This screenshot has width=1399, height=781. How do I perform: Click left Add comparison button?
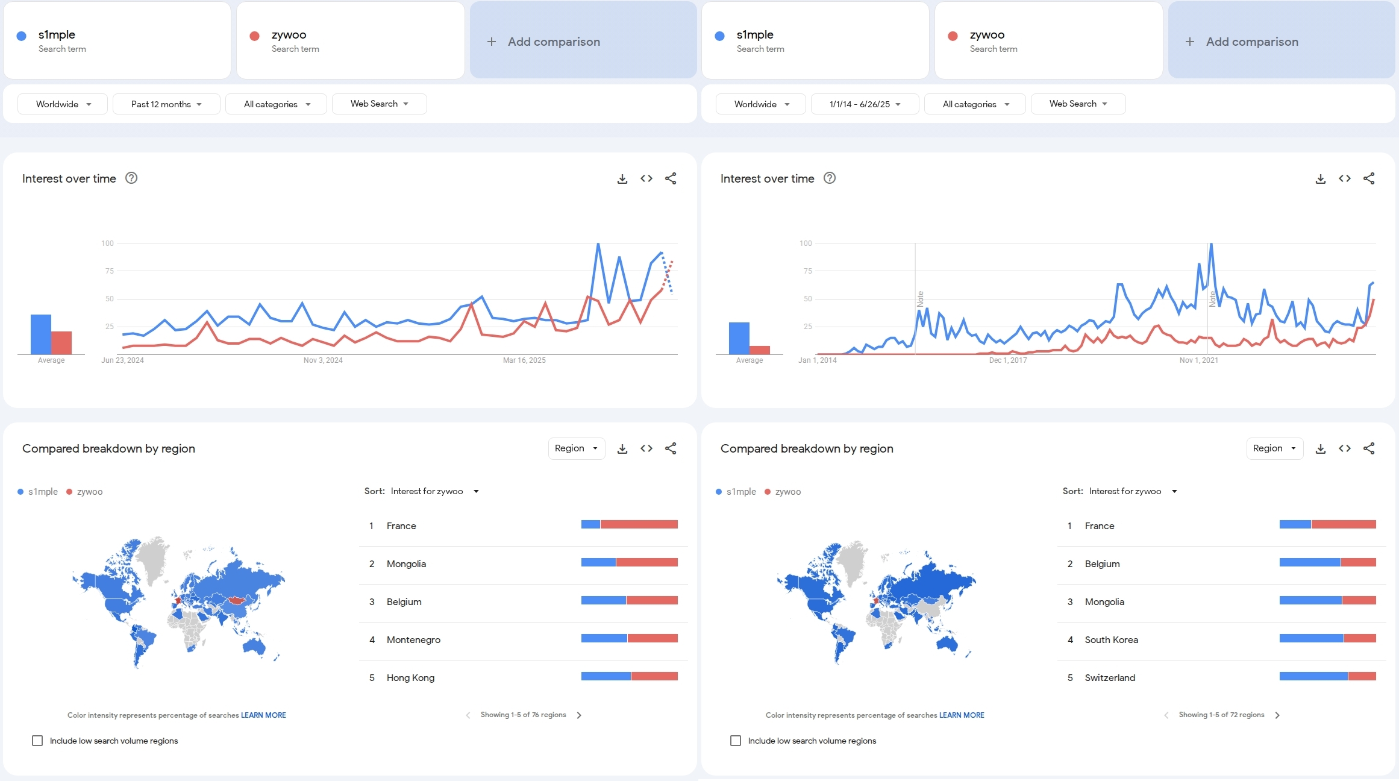click(583, 40)
